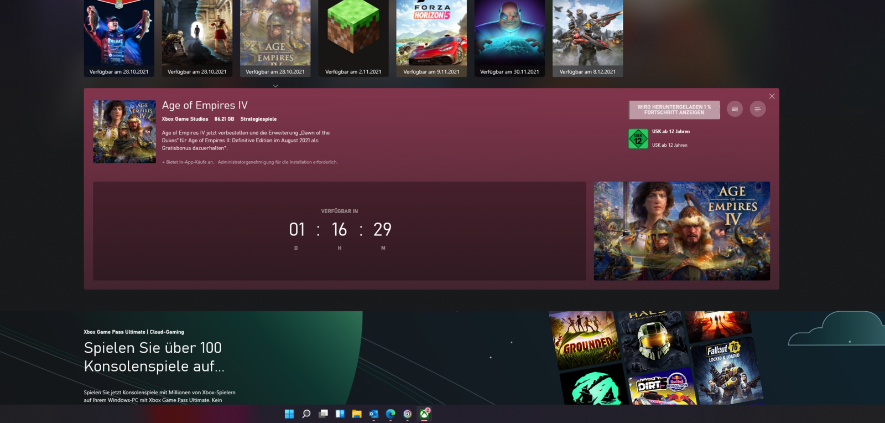Click the countdown minutes value 29
The image size is (885, 423).
point(382,229)
